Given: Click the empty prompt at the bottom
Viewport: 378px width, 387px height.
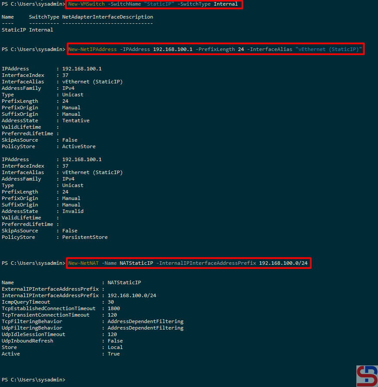Looking at the screenshot, I should pyautogui.click(x=34, y=380).
